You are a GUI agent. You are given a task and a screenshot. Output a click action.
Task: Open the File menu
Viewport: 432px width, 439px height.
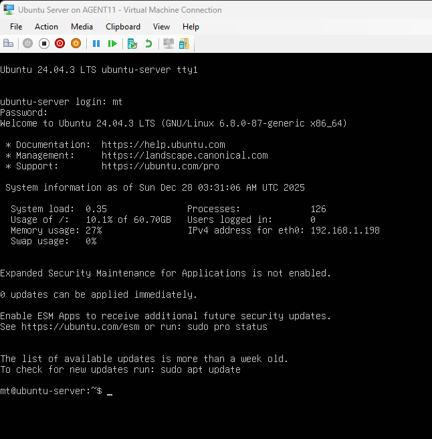click(x=16, y=27)
